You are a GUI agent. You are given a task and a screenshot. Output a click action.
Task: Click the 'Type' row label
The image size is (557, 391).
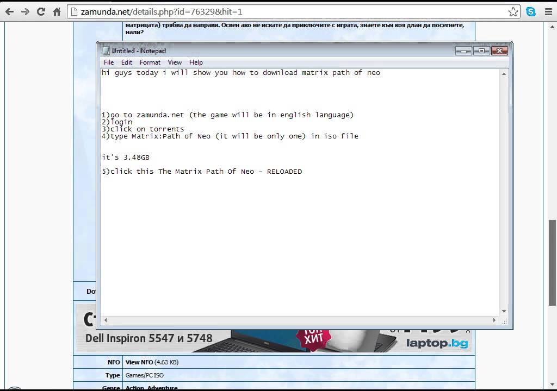[113, 375]
